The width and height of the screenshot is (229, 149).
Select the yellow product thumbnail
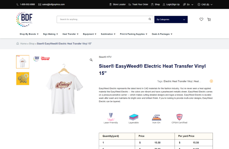click(23, 78)
